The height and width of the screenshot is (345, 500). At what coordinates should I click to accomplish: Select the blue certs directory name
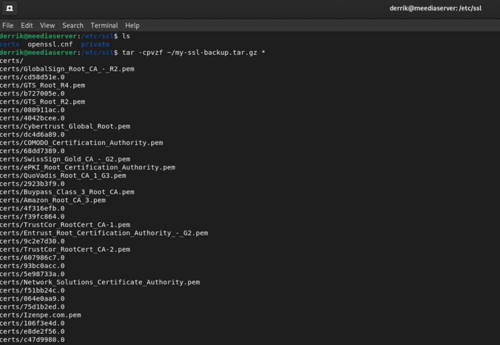click(x=9, y=44)
